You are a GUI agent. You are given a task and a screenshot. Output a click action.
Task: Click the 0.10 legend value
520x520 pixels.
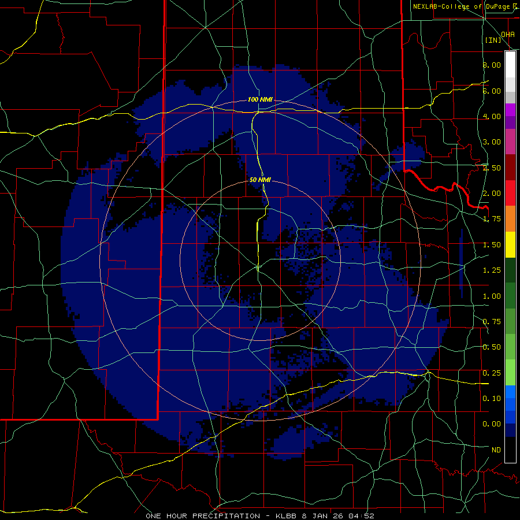(492, 399)
